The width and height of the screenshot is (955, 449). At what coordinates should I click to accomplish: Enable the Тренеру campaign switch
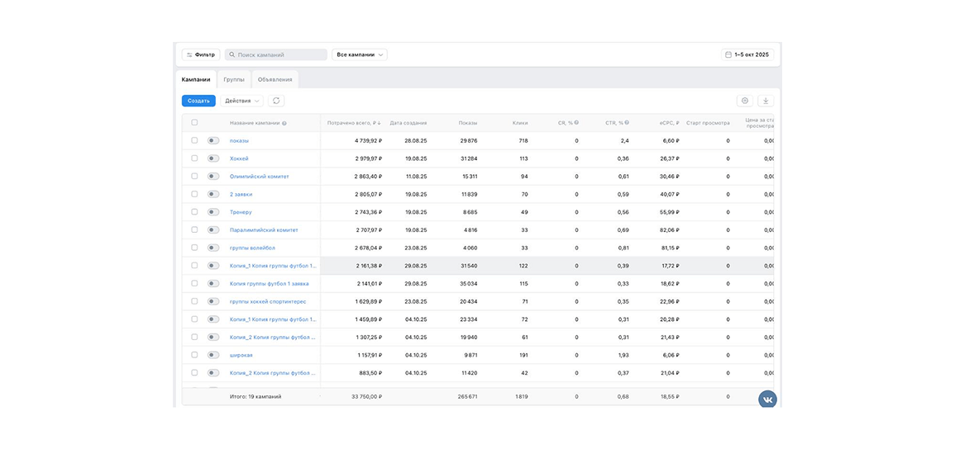click(213, 212)
